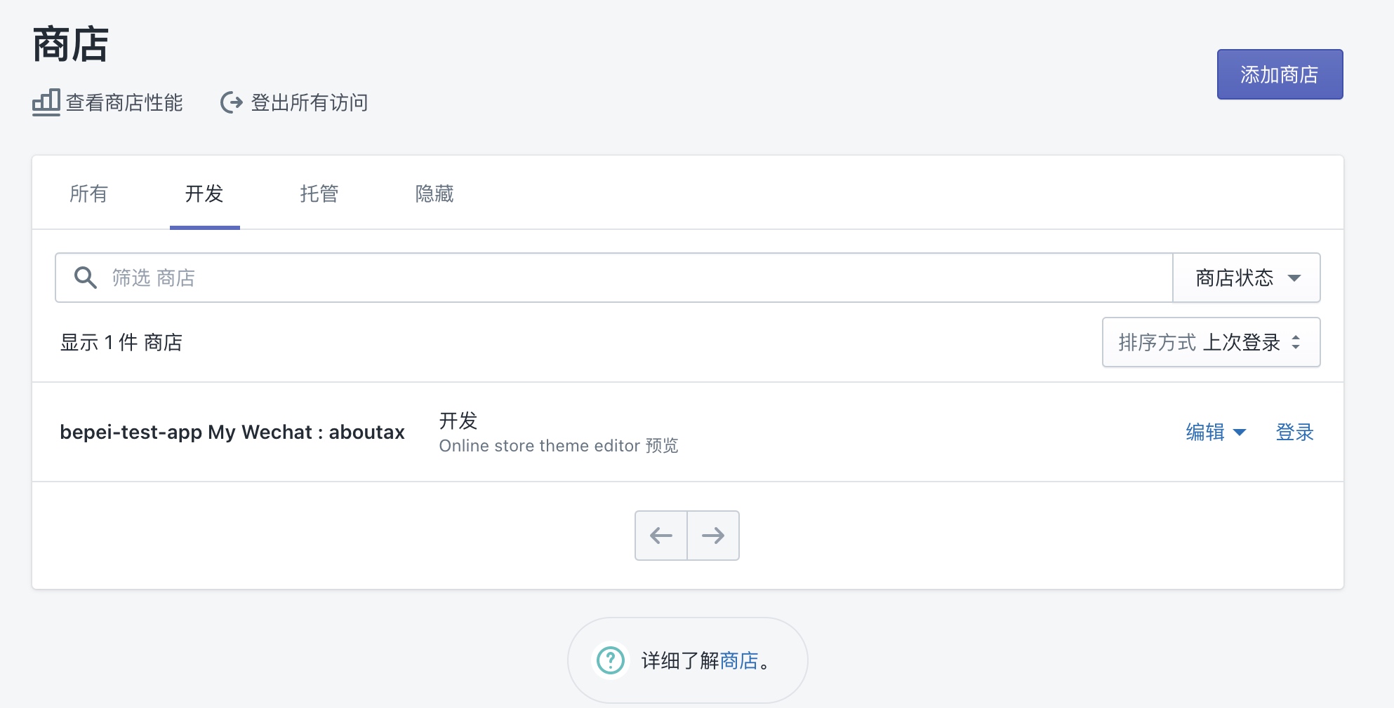Open 排序方式 上次登录 sort dropdown
Screen dimensions: 1394x708
pos(1211,342)
